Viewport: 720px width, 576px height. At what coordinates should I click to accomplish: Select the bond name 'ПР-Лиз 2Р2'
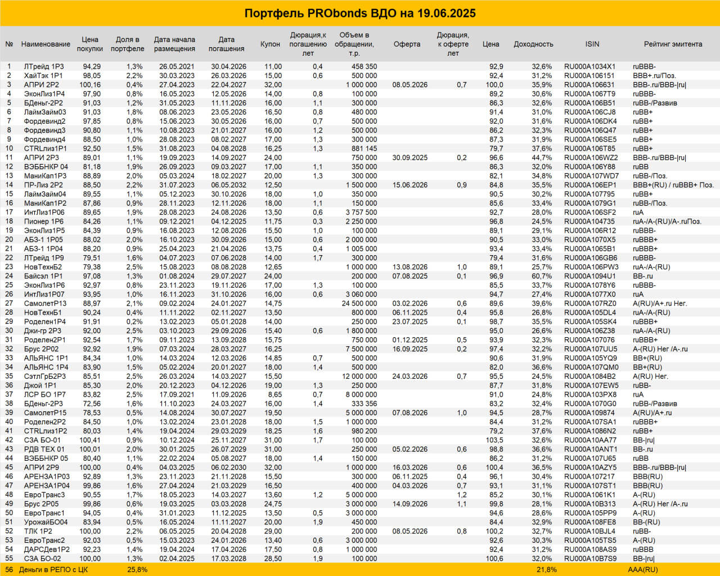coord(43,185)
